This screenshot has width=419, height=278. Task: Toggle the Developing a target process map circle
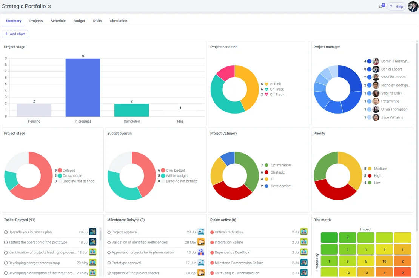(6, 263)
